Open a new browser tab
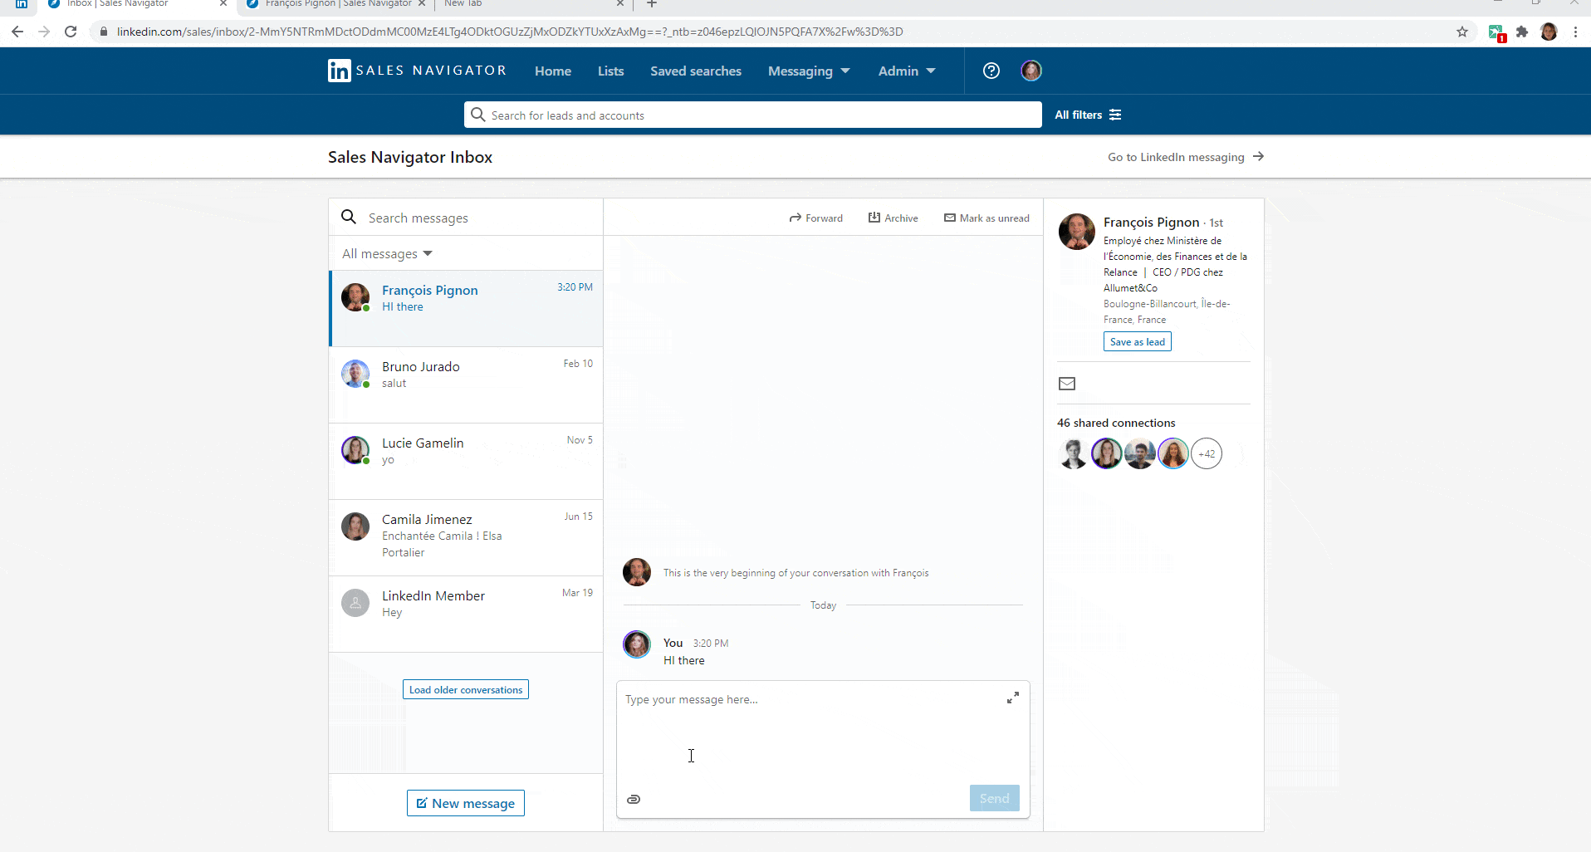The width and height of the screenshot is (1591, 852). 652,4
